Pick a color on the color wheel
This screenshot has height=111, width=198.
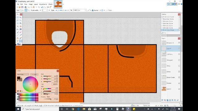click(30, 84)
